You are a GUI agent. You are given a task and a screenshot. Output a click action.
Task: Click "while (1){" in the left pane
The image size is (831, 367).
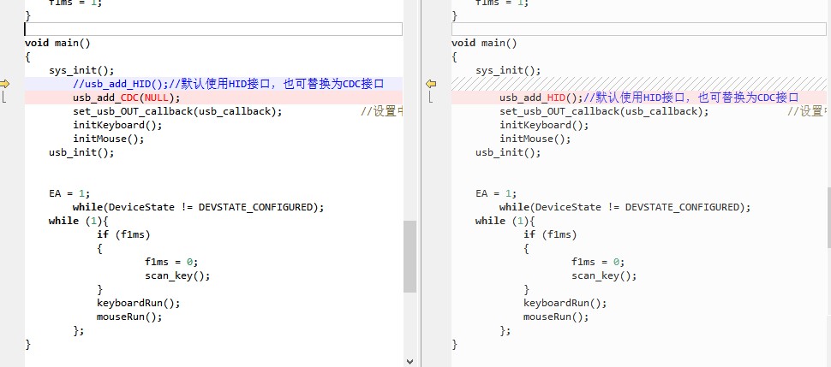(x=79, y=221)
